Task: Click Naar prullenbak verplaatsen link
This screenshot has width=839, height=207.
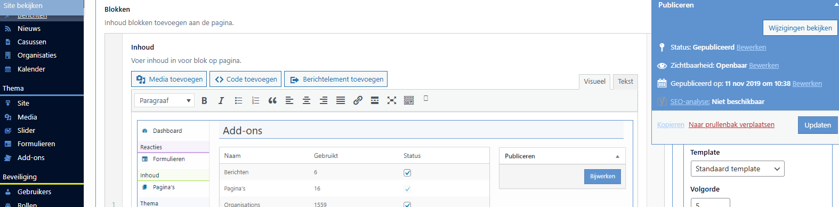Action: (x=731, y=125)
